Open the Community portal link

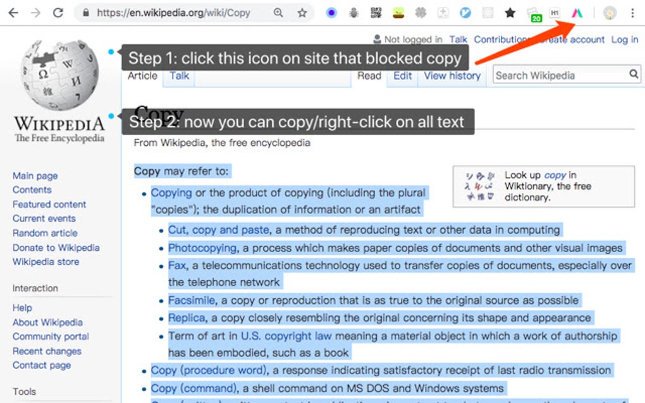pos(51,337)
